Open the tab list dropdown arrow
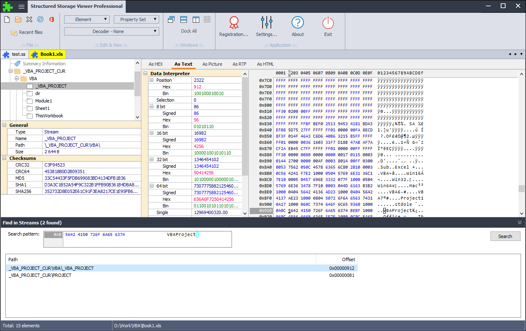 [x=521, y=54]
